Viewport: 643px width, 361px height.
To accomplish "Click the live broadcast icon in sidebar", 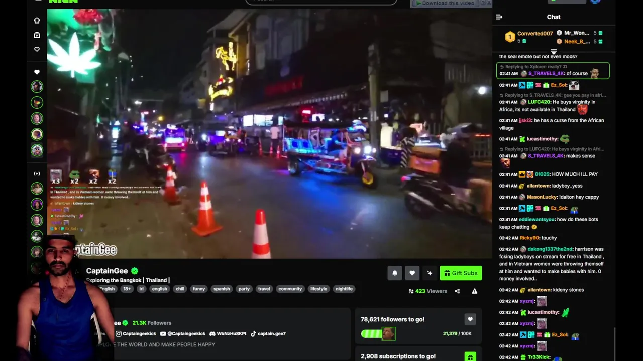I will tap(37, 174).
